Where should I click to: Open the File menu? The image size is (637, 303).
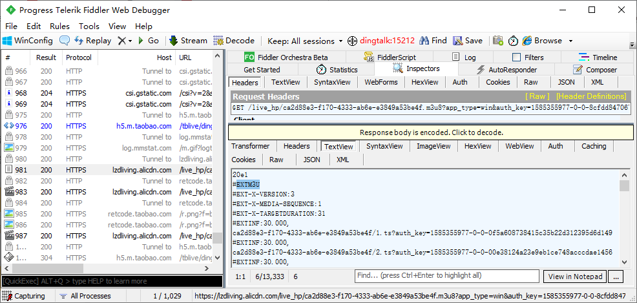coord(12,26)
